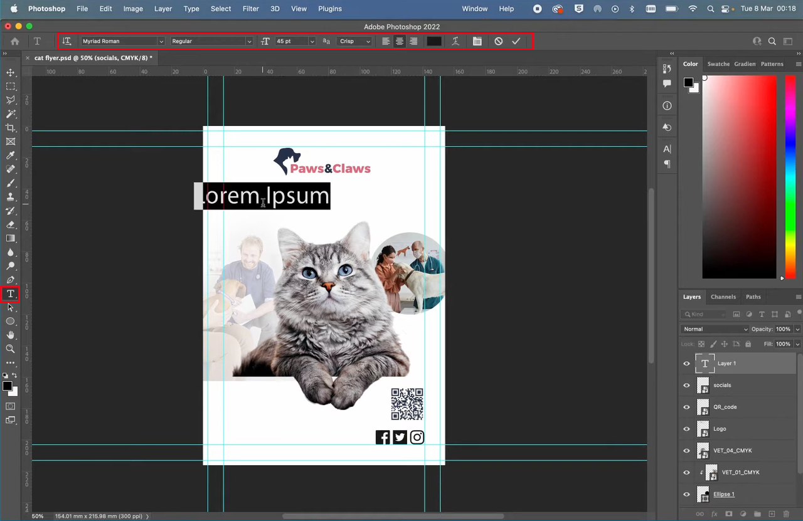Click the Layer 1 text thumbnail

705,363
